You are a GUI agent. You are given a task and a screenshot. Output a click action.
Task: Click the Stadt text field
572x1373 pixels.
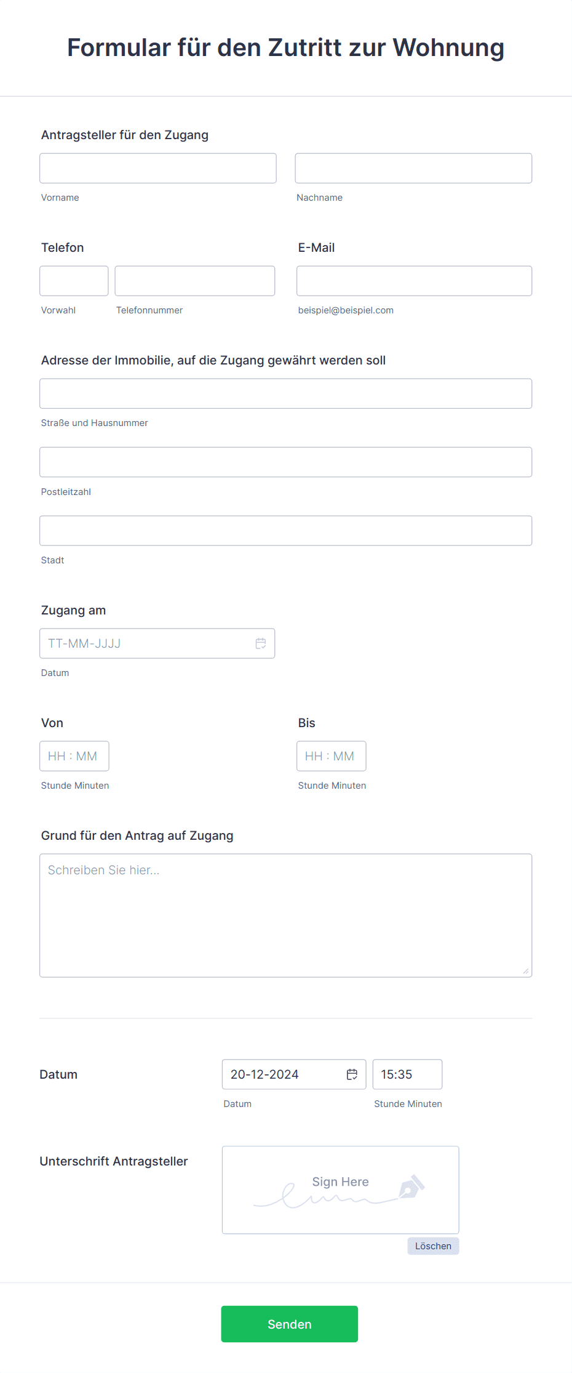click(x=285, y=531)
